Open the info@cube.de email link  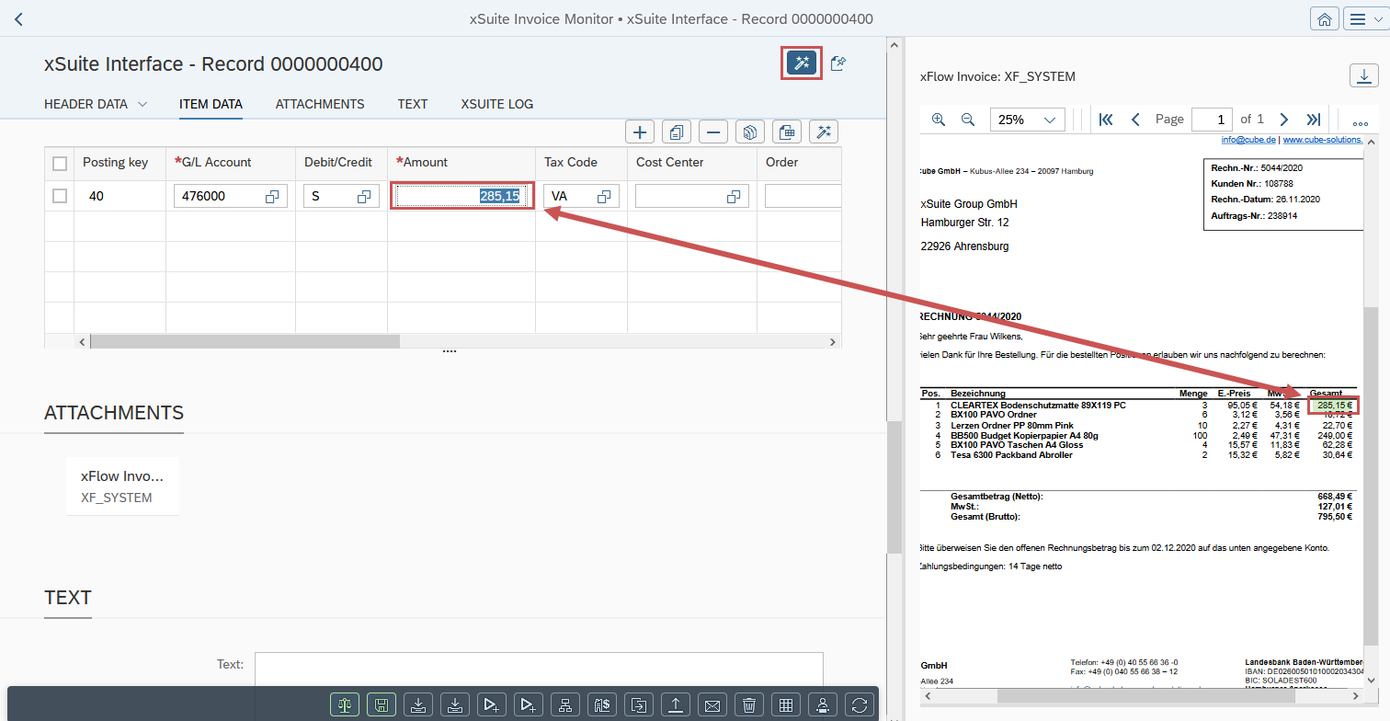coord(1248,141)
